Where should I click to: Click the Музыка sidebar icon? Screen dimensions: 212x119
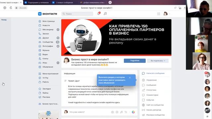click(40, 50)
